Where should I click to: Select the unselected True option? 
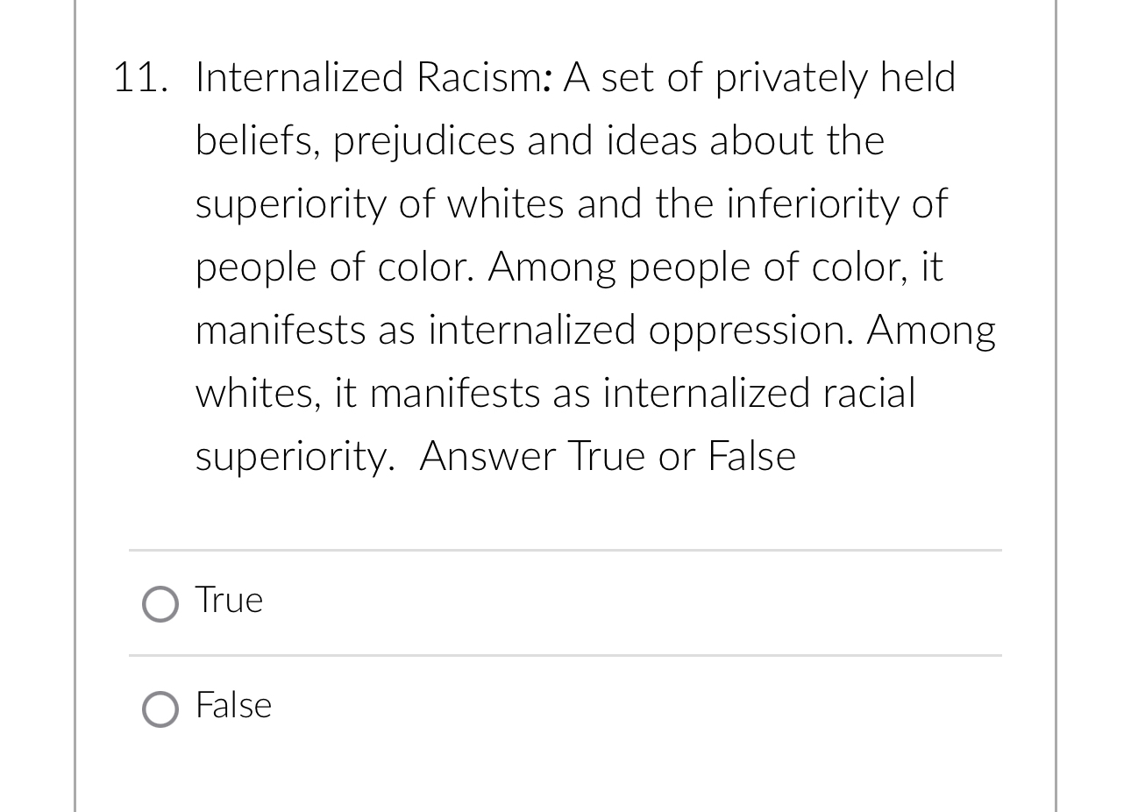[160, 603]
